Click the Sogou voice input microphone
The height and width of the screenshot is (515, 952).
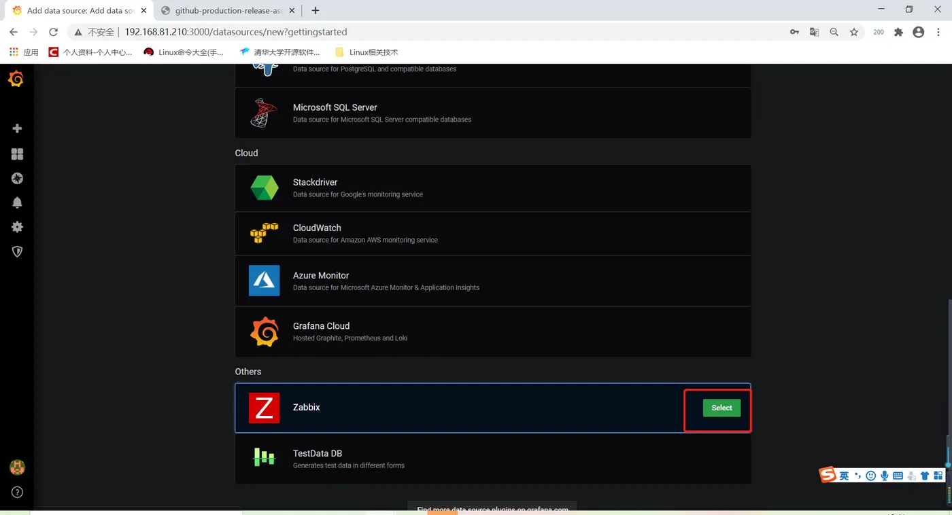(885, 476)
